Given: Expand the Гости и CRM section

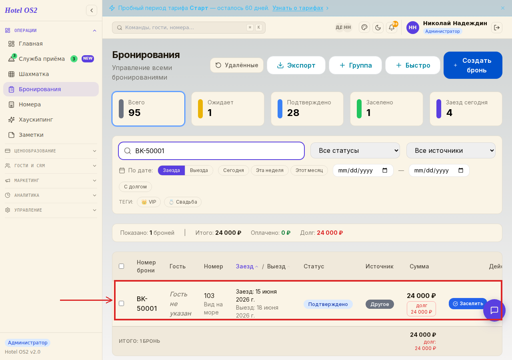Looking at the screenshot, I should click(x=51, y=166).
